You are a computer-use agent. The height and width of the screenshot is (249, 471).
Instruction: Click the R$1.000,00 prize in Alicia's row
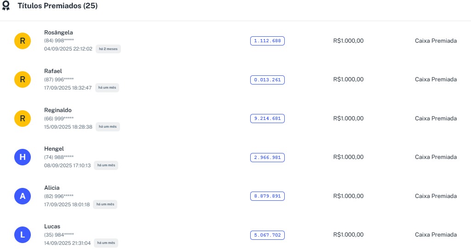348,196
